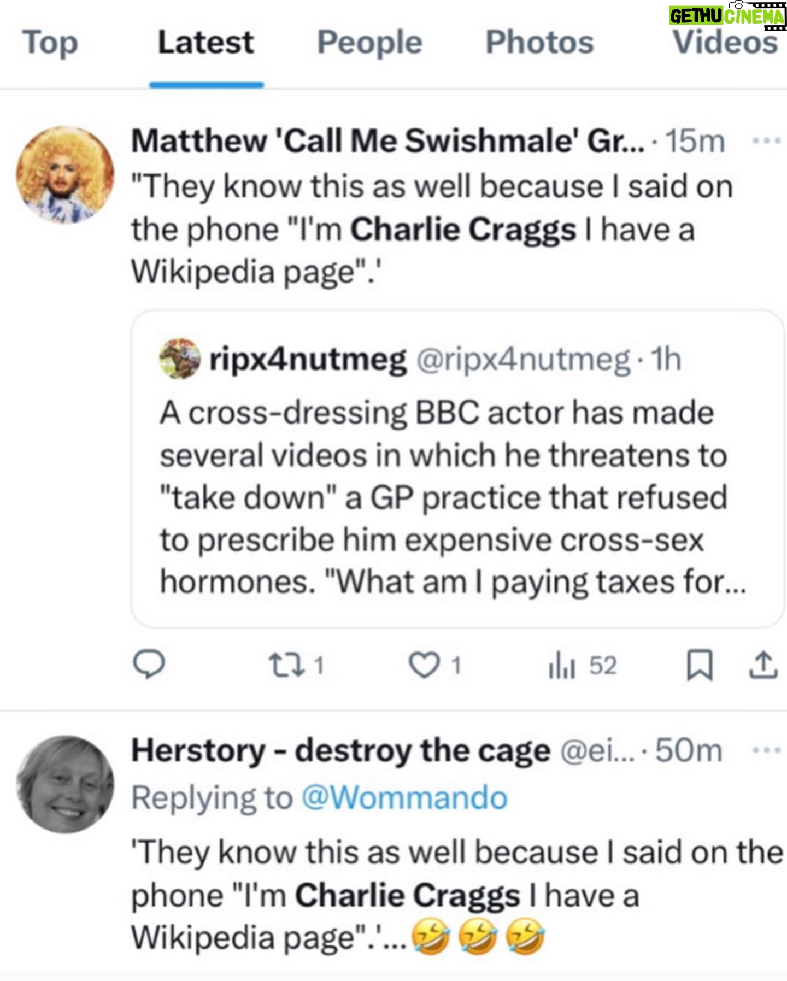Image resolution: width=787 pixels, height=981 pixels.
Task: Open Herstory's grayscale profile avatar
Action: pos(64,784)
